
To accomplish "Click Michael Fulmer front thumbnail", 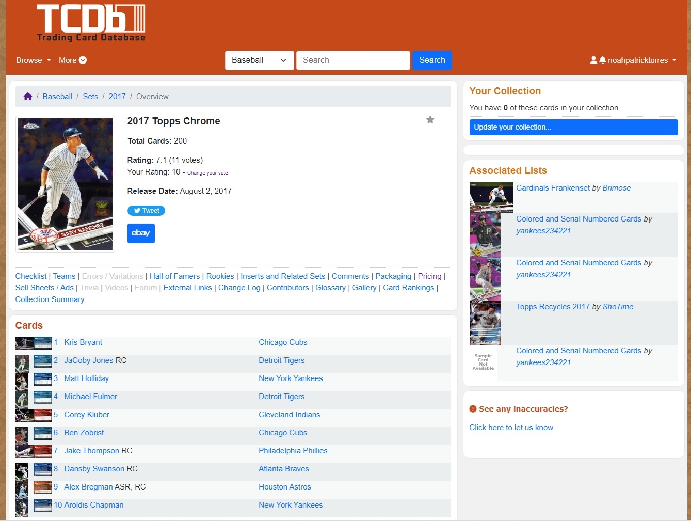I will [x=22, y=400].
